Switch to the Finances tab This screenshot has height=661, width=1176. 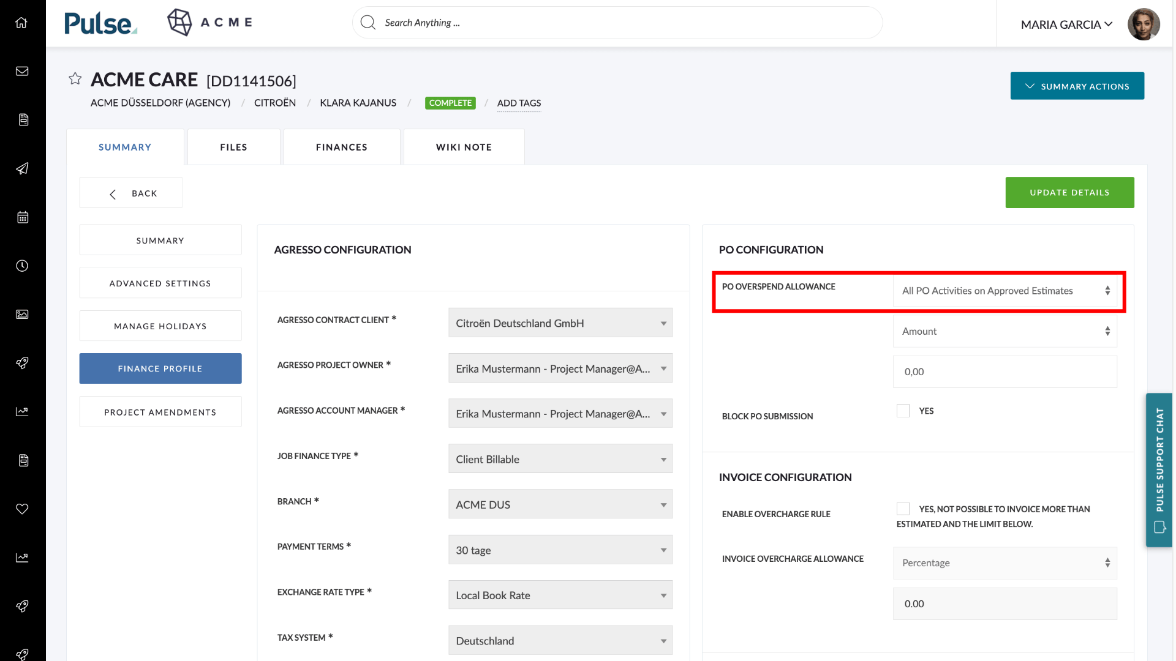(x=342, y=147)
